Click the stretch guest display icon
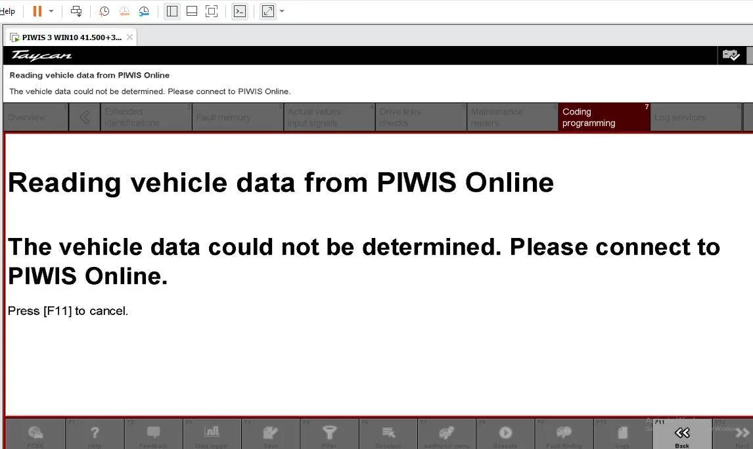This screenshot has width=753, height=449. tap(268, 11)
